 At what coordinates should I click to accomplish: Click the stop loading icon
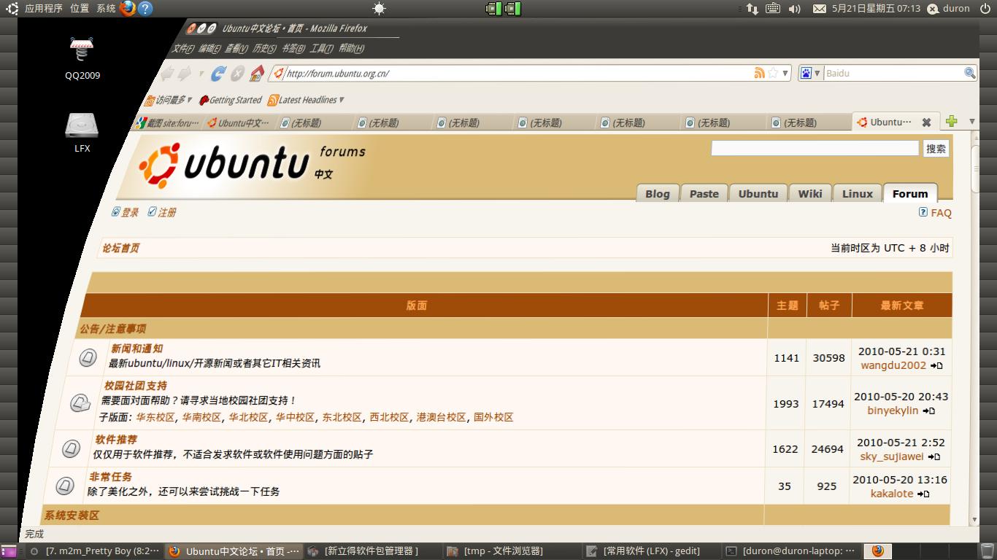(237, 74)
